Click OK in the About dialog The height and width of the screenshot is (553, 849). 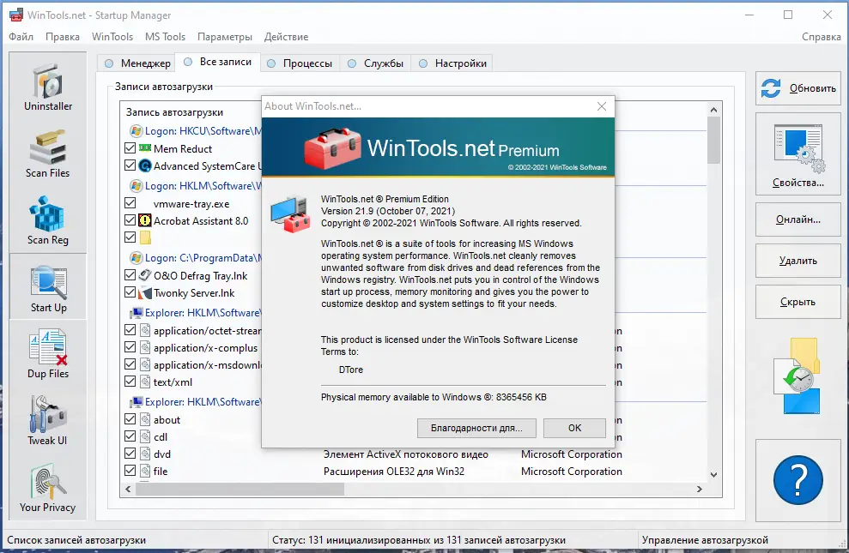click(x=574, y=428)
